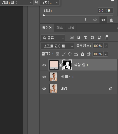
Task: Toggle the mask visibility eye in Properties
Action: (103, 20)
